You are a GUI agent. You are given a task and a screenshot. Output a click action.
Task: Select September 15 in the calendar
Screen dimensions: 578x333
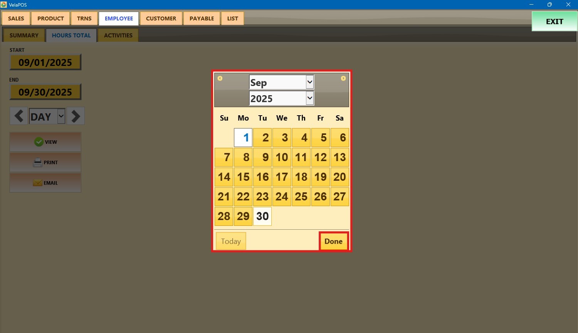click(243, 177)
